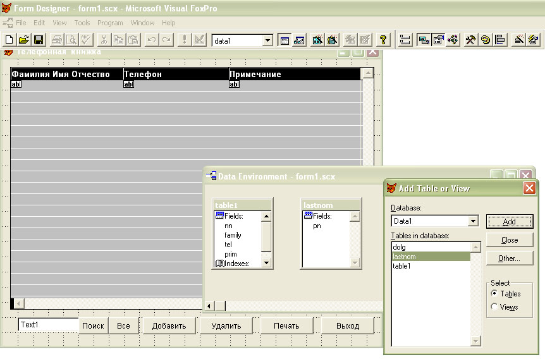
Task: Click the Command Window toolbar icon
Action: [x=285, y=40]
